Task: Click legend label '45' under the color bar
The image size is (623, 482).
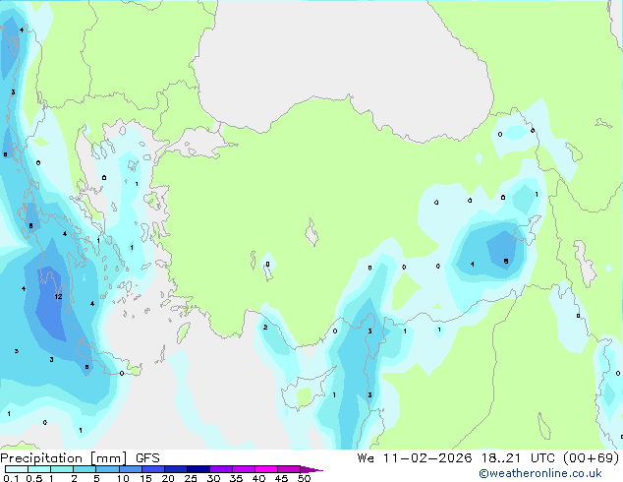Action: click(x=281, y=478)
